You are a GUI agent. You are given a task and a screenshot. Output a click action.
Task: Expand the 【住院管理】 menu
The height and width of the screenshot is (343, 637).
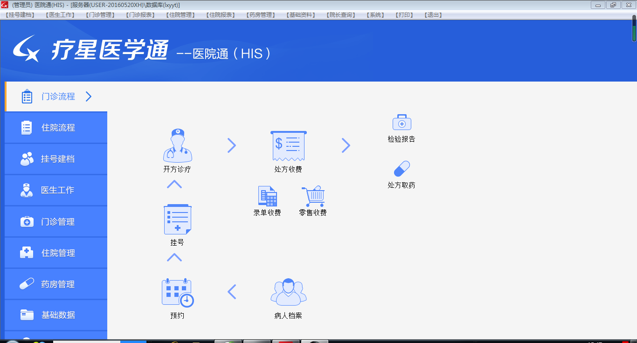(x=181, y=15)
